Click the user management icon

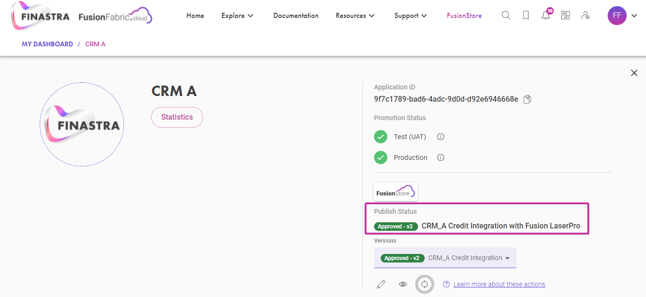(585, 16)
